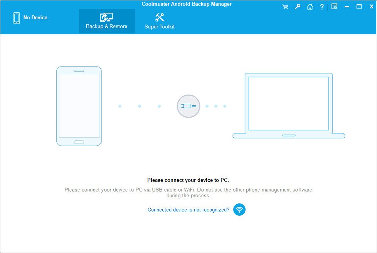Connect via the WiFi button
Image resolution: width=377 pixels, height=253 pixels.
[239, 210]
